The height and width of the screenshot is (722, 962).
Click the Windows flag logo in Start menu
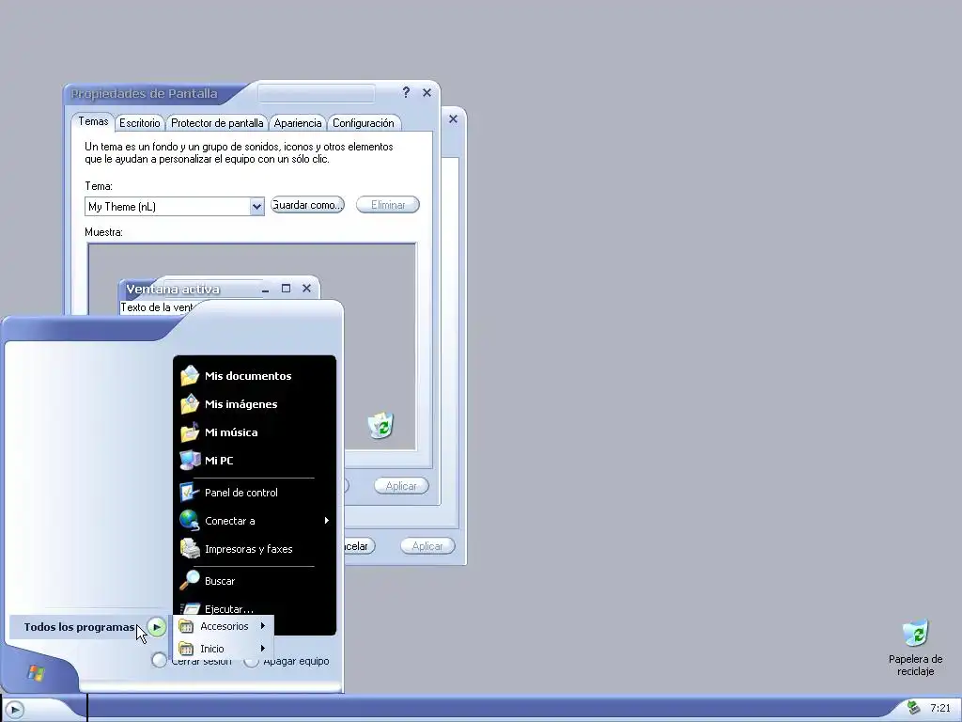[36, 673]
